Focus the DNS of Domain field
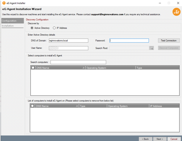The width and height of the screenshot is (182, 141). coord(69,41)
